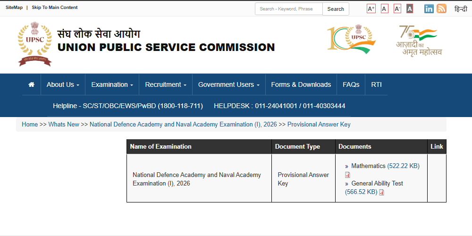This screenshot has height=236, width=472.
Task: Click the Hindi title संघ लोक सेवा आयोग
Action: [99, 34]
